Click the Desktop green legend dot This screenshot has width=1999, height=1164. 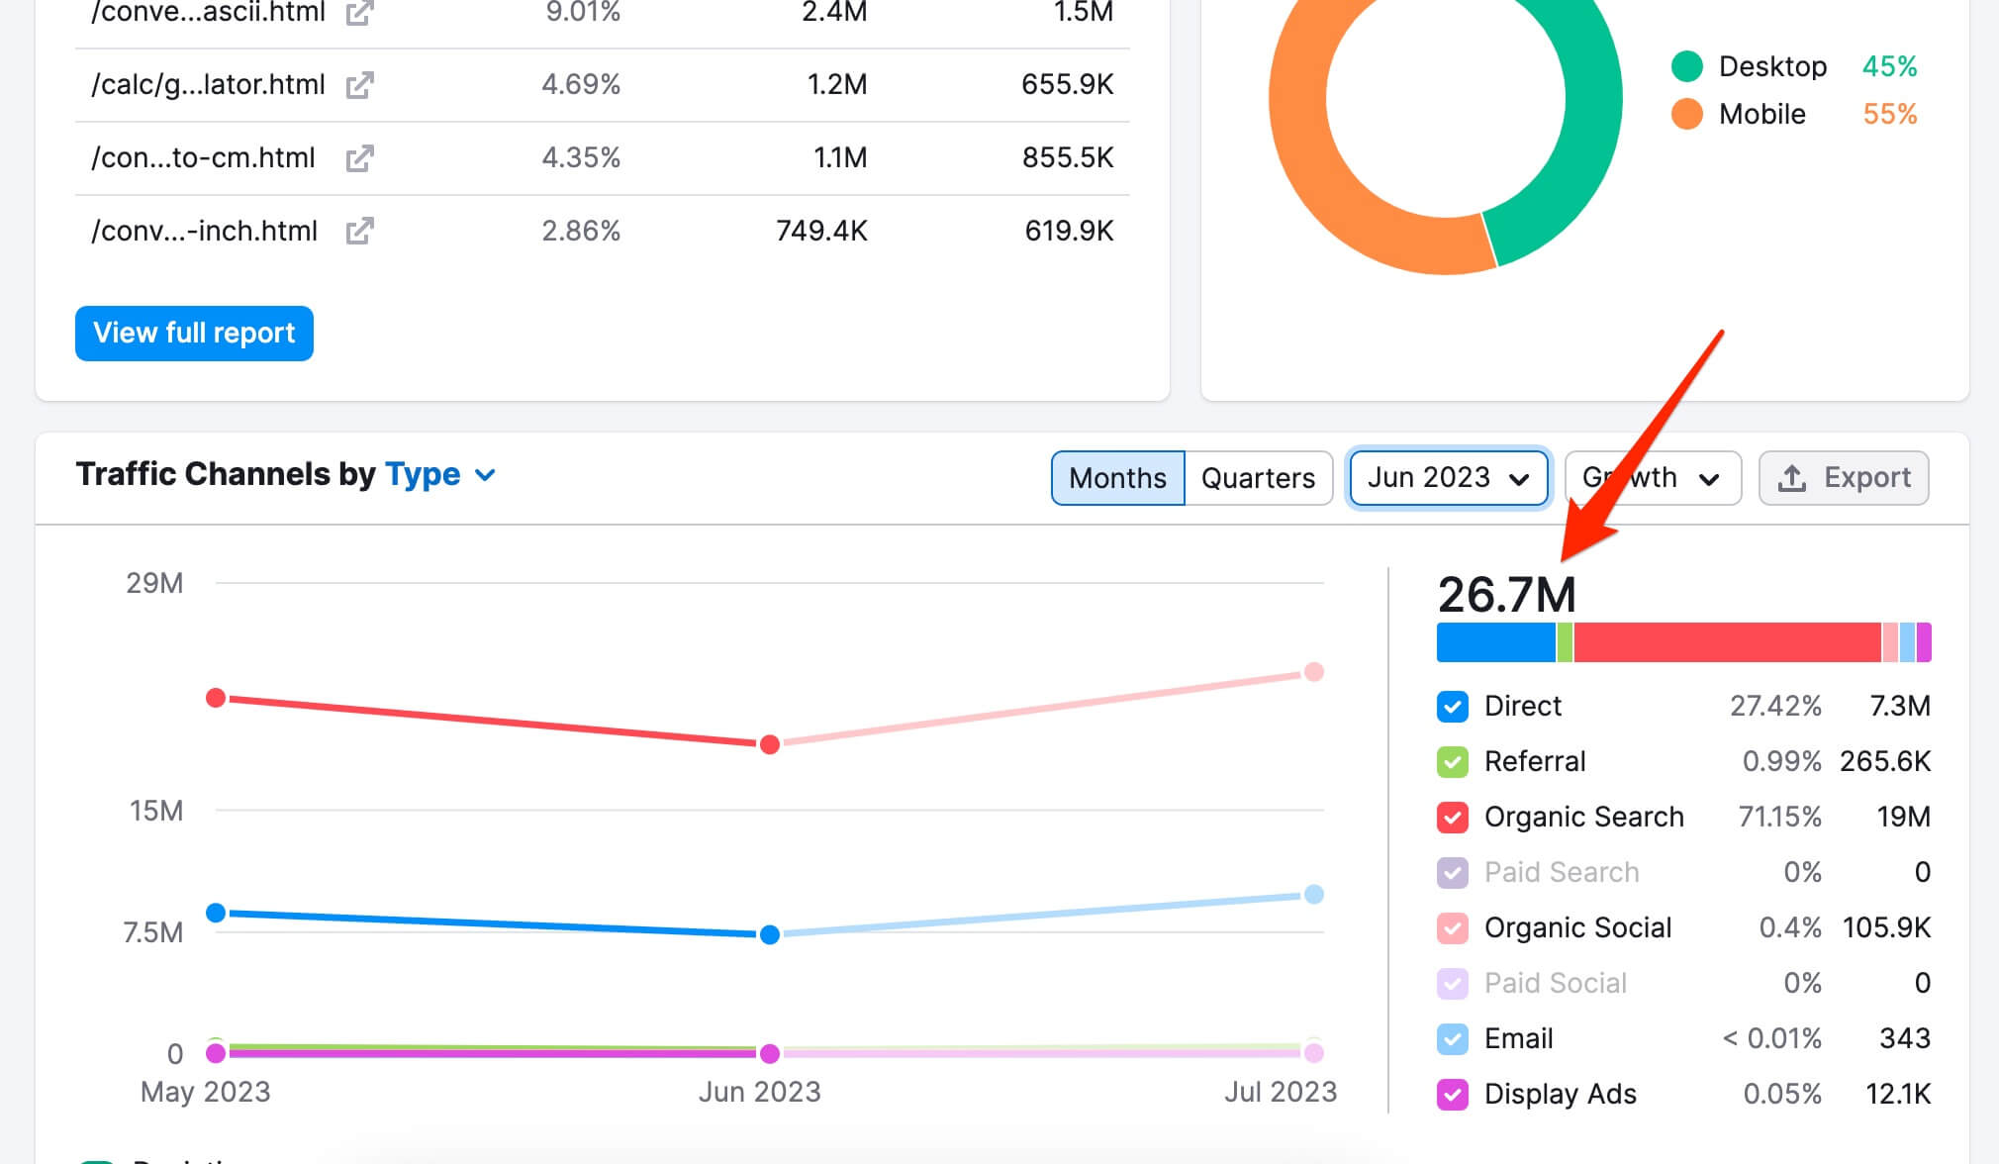1686,66
